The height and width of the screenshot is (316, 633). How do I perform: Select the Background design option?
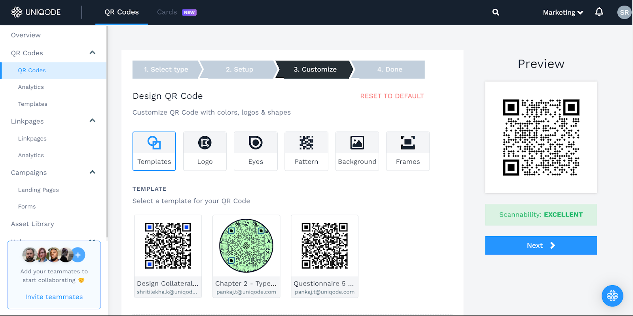tap(357, 151)
